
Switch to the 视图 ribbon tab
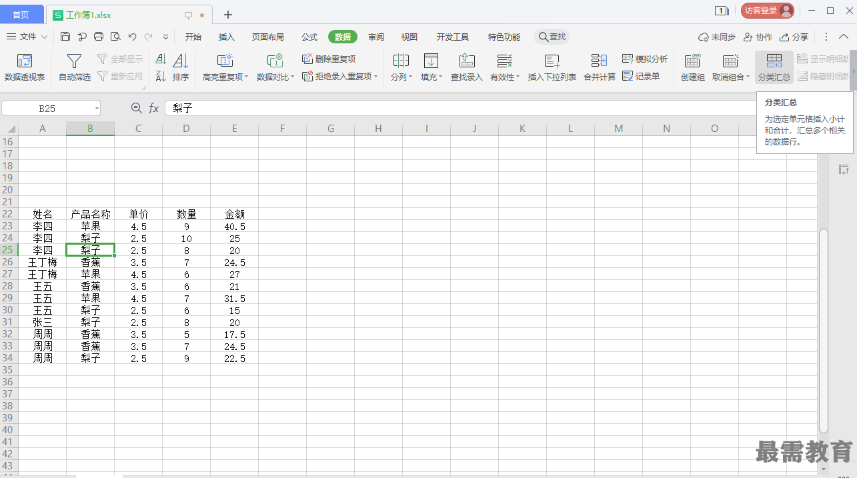[x=409, y=37]
